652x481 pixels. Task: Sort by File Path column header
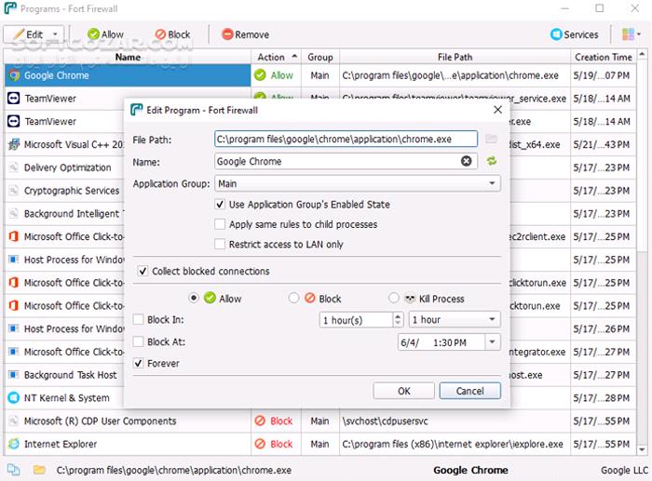455,57
